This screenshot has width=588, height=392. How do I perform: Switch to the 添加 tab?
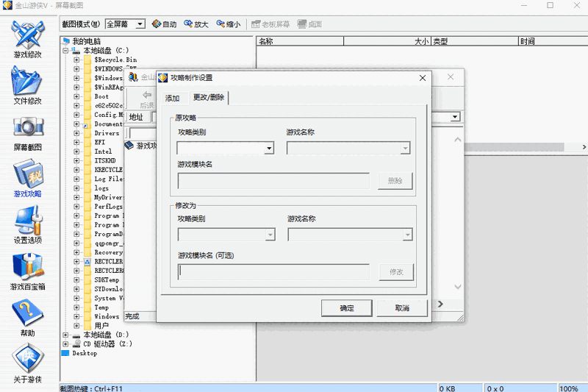[173, 99]
